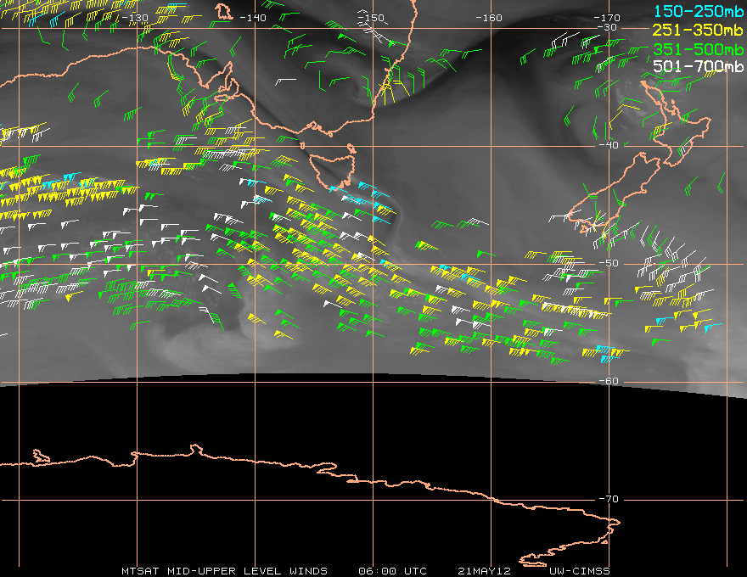Click the -130 longitude label

click(x=134, y=17)
